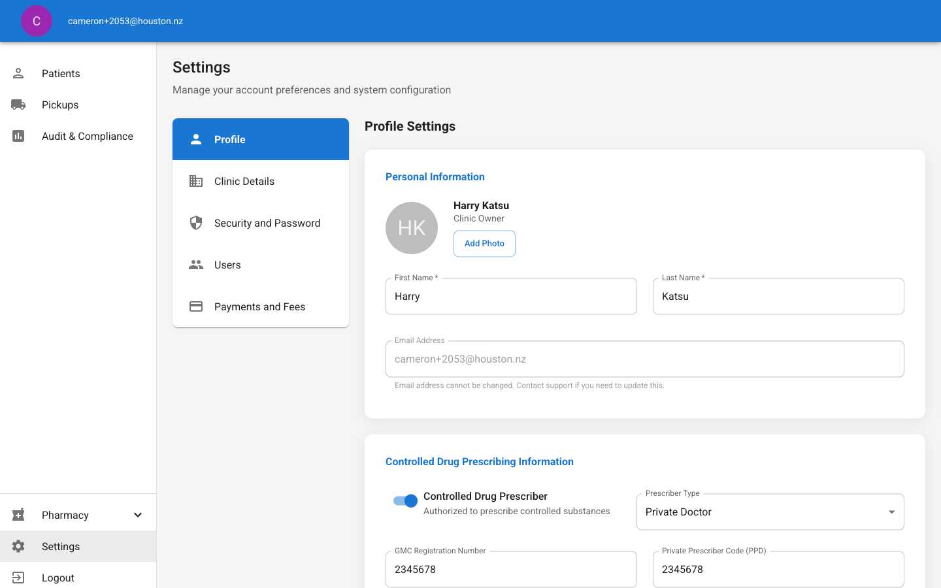Go to Audit & Compliance page

(78, 136)
